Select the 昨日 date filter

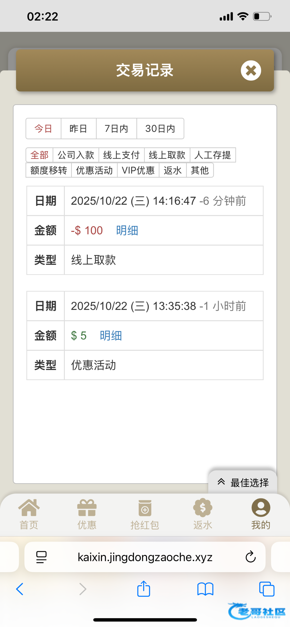tap(78, 129)
